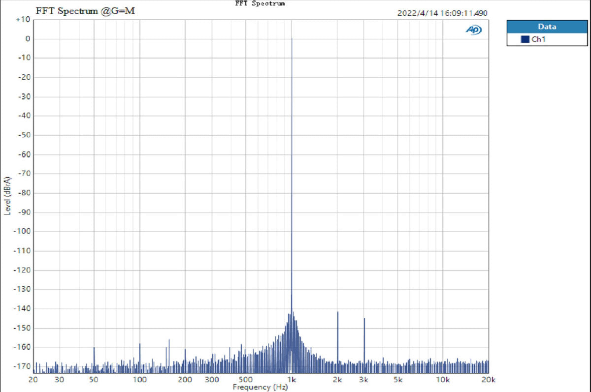591x392 pixels.
Task: Click the -170 label on the level axis
Action: point(23,366)
